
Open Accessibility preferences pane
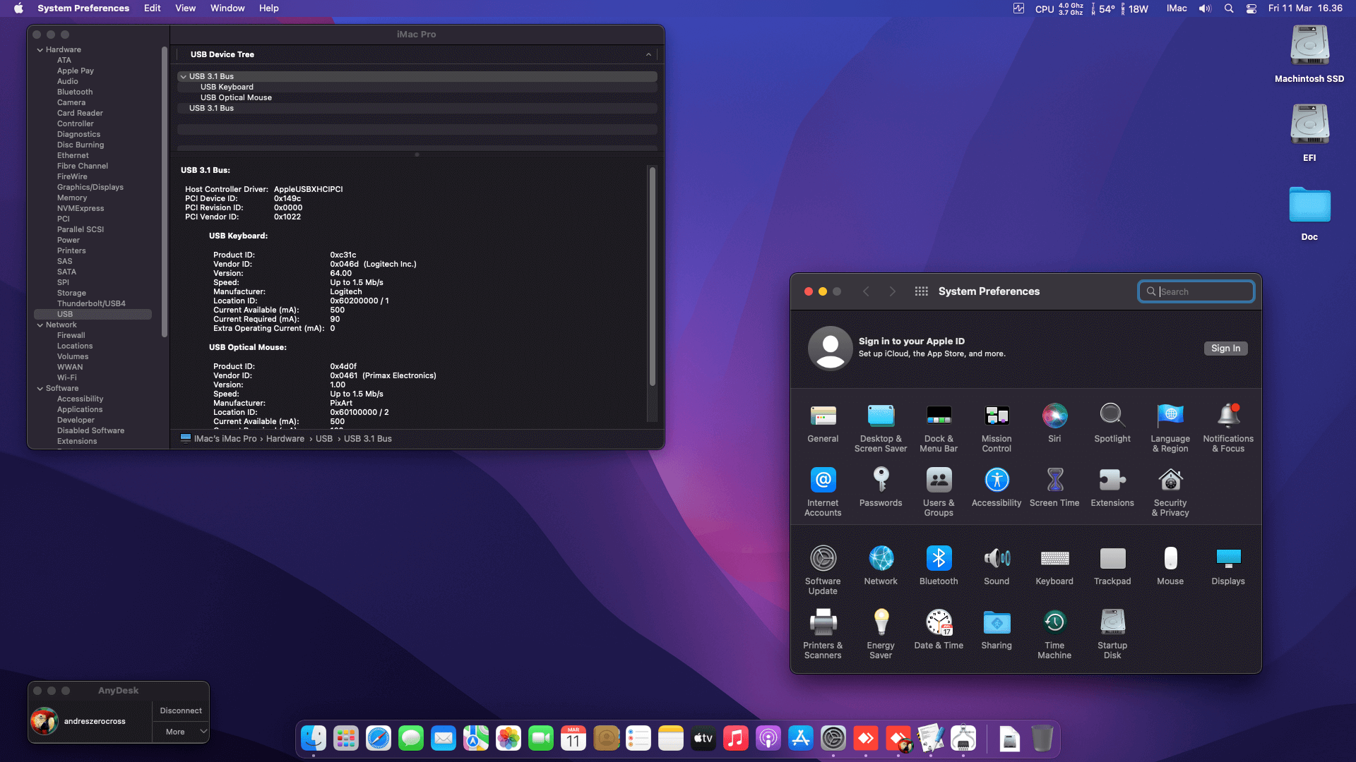pyautogui.click(x=997, y=488)
